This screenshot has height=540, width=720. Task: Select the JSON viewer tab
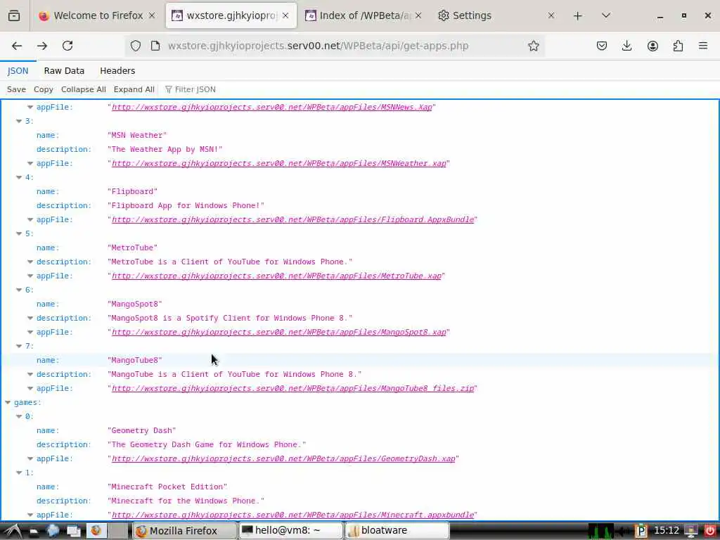(x=18, y=71)
